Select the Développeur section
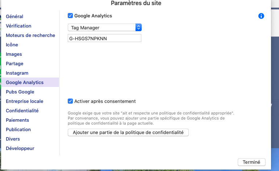279x171 pixels. [x=20, y=149]
